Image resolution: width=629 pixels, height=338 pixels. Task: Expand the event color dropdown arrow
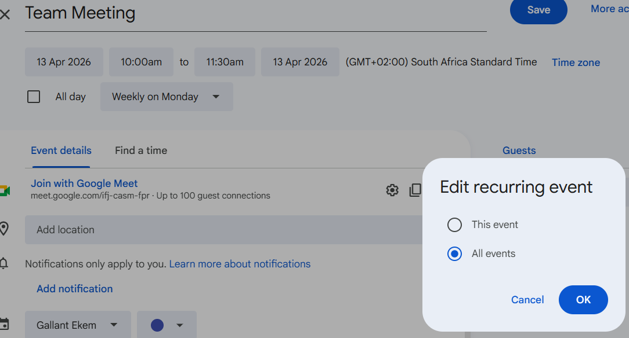pyautogui.click(x=180, y=325)
